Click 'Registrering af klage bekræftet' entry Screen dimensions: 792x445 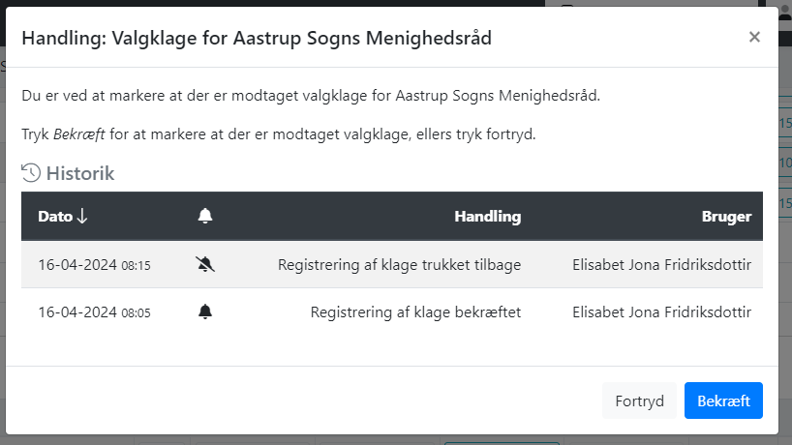[x=415, y=312]
